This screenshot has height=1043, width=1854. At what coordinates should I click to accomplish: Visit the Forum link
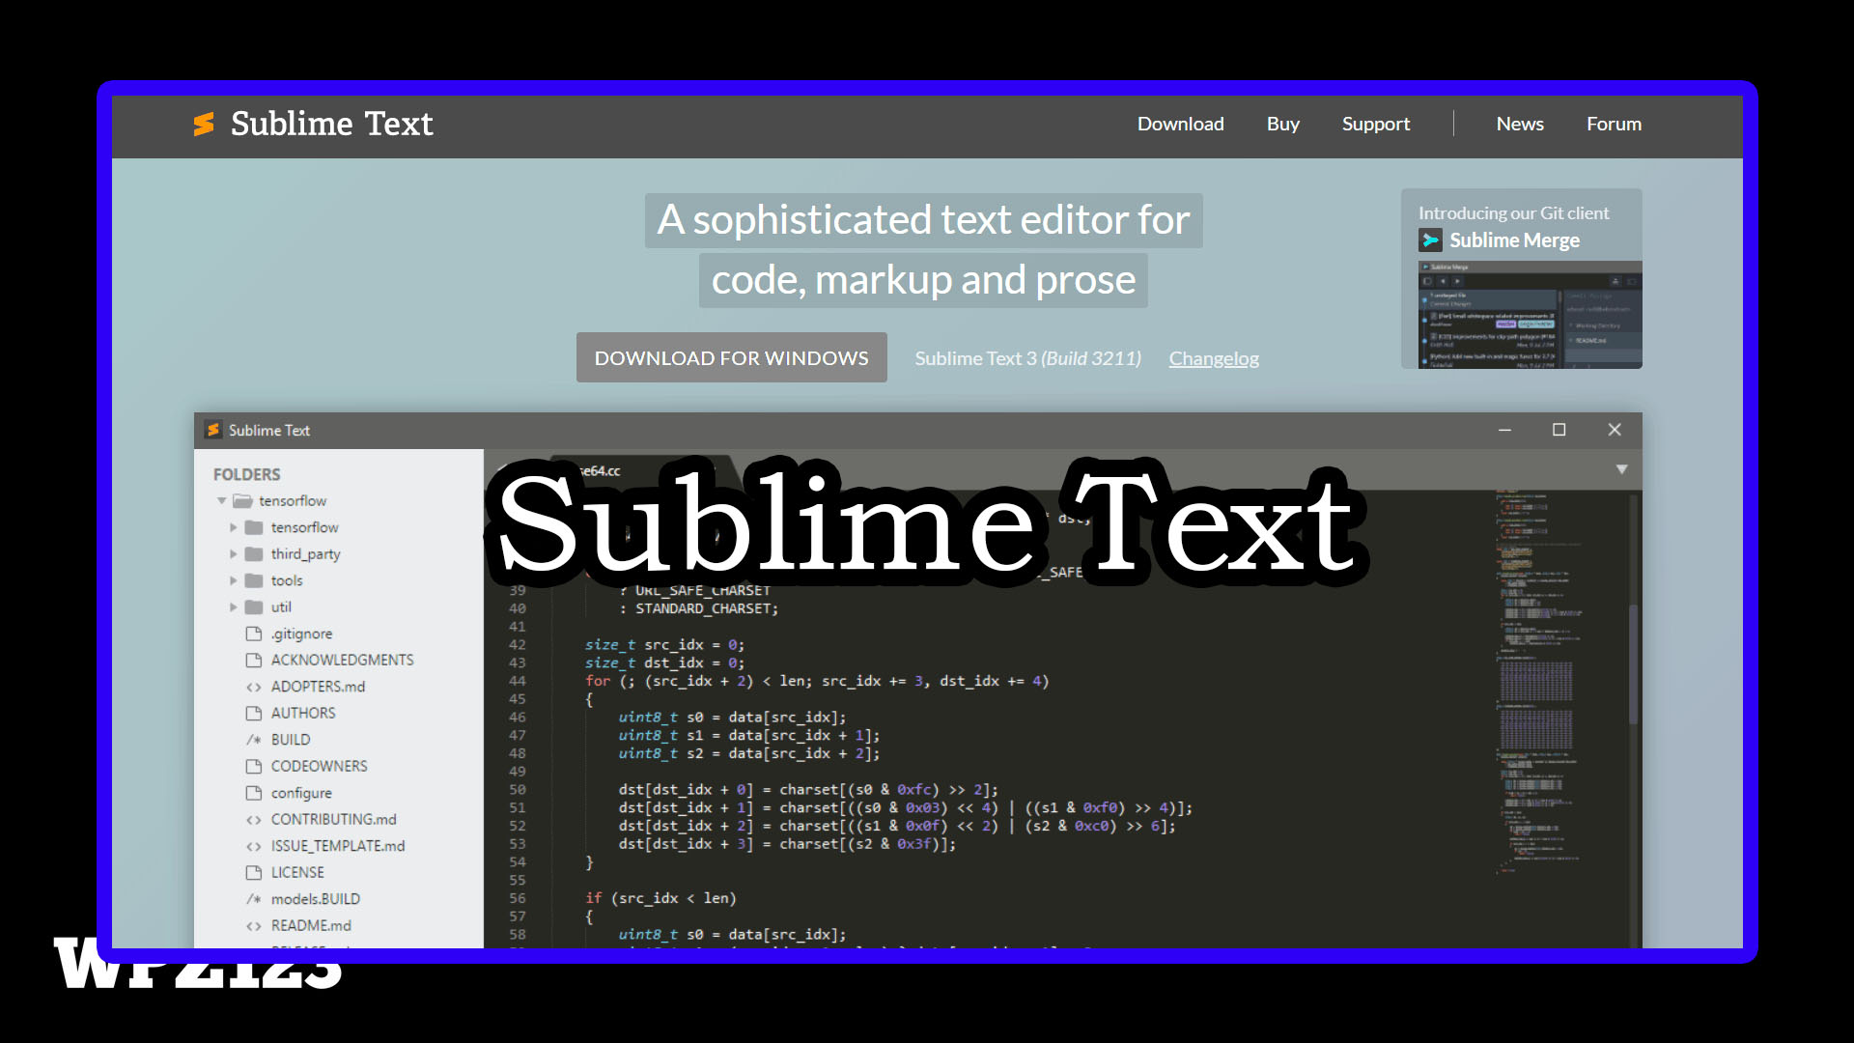1614,124
